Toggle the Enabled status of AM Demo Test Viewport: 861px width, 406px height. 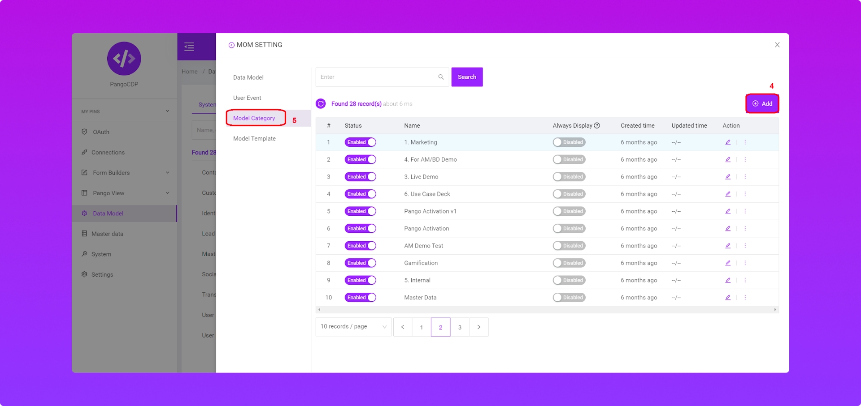coord(360,246)
